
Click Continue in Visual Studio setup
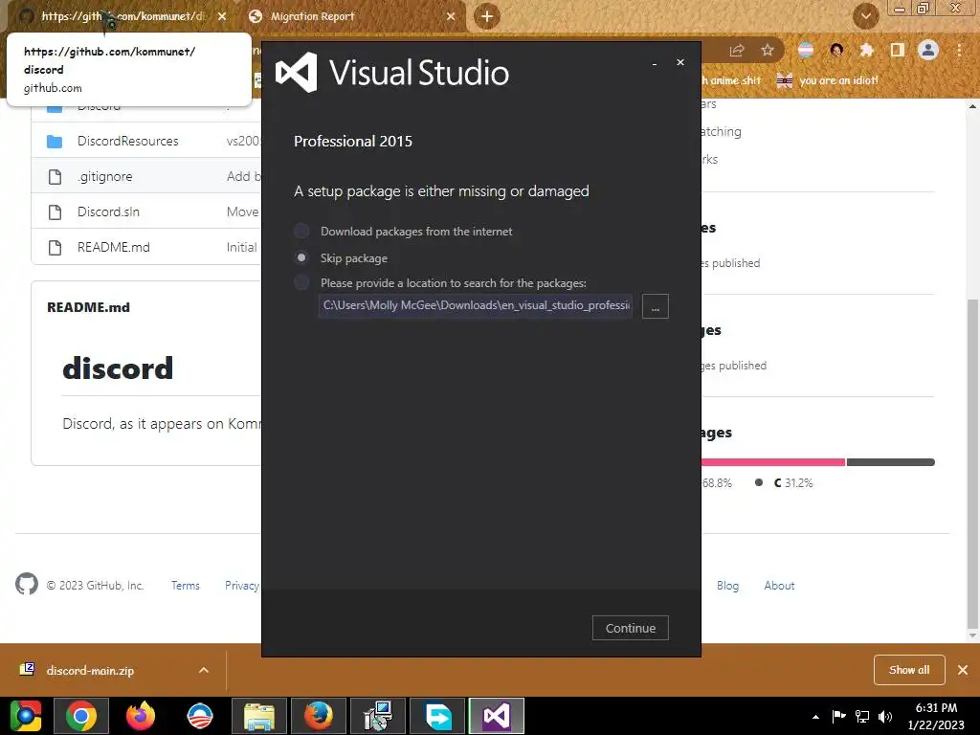tap(630, 628)
